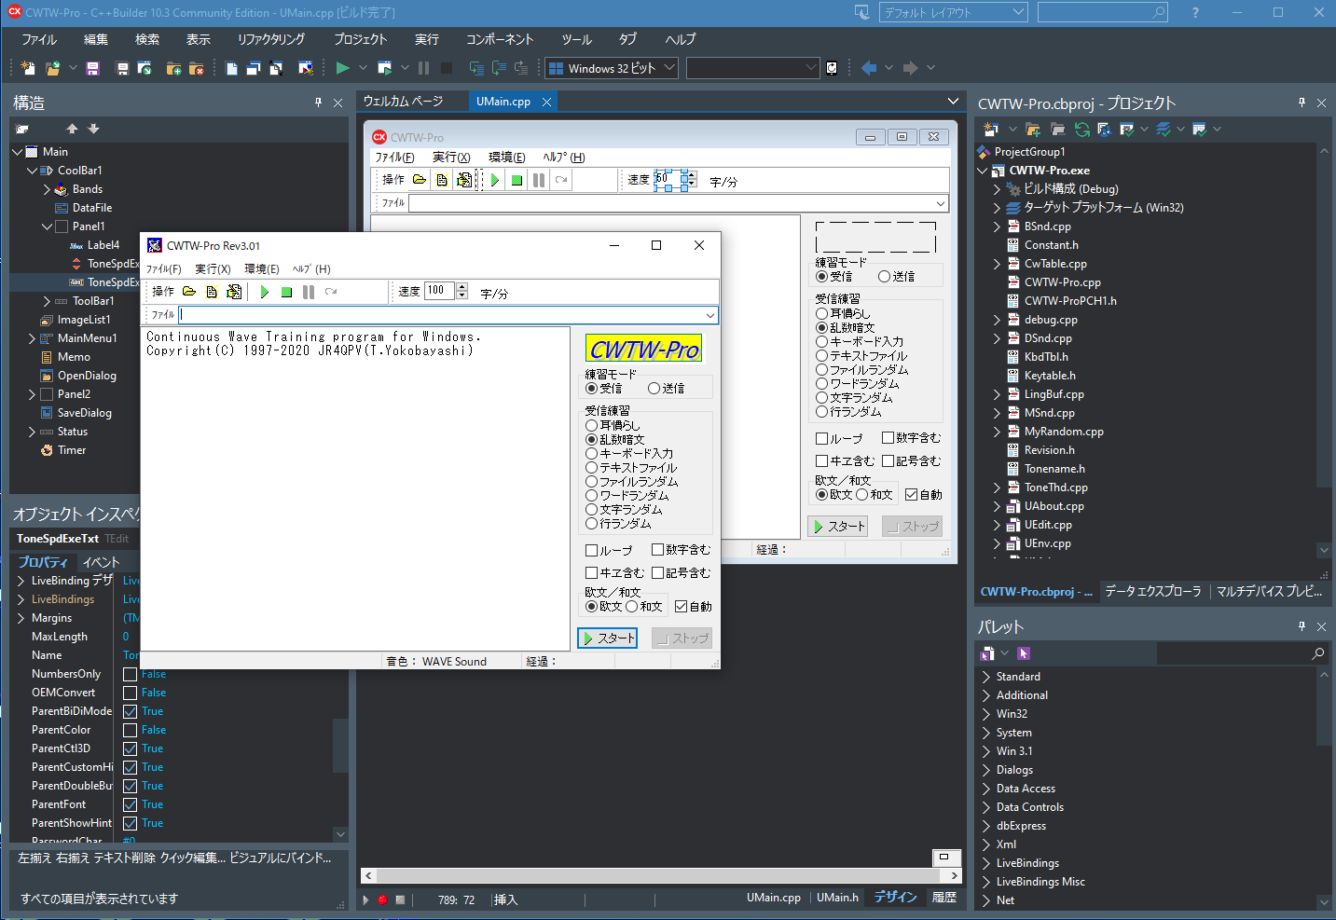
Task: Click the Pause program icon in IDE toolbar
Action: (424, 68)
